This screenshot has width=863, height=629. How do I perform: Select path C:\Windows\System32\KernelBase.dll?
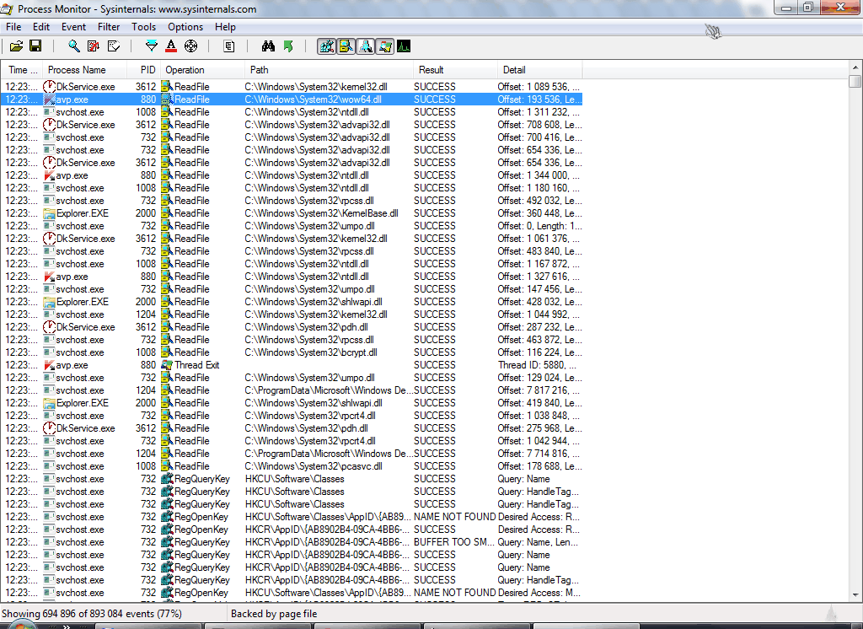click(321, 213)
